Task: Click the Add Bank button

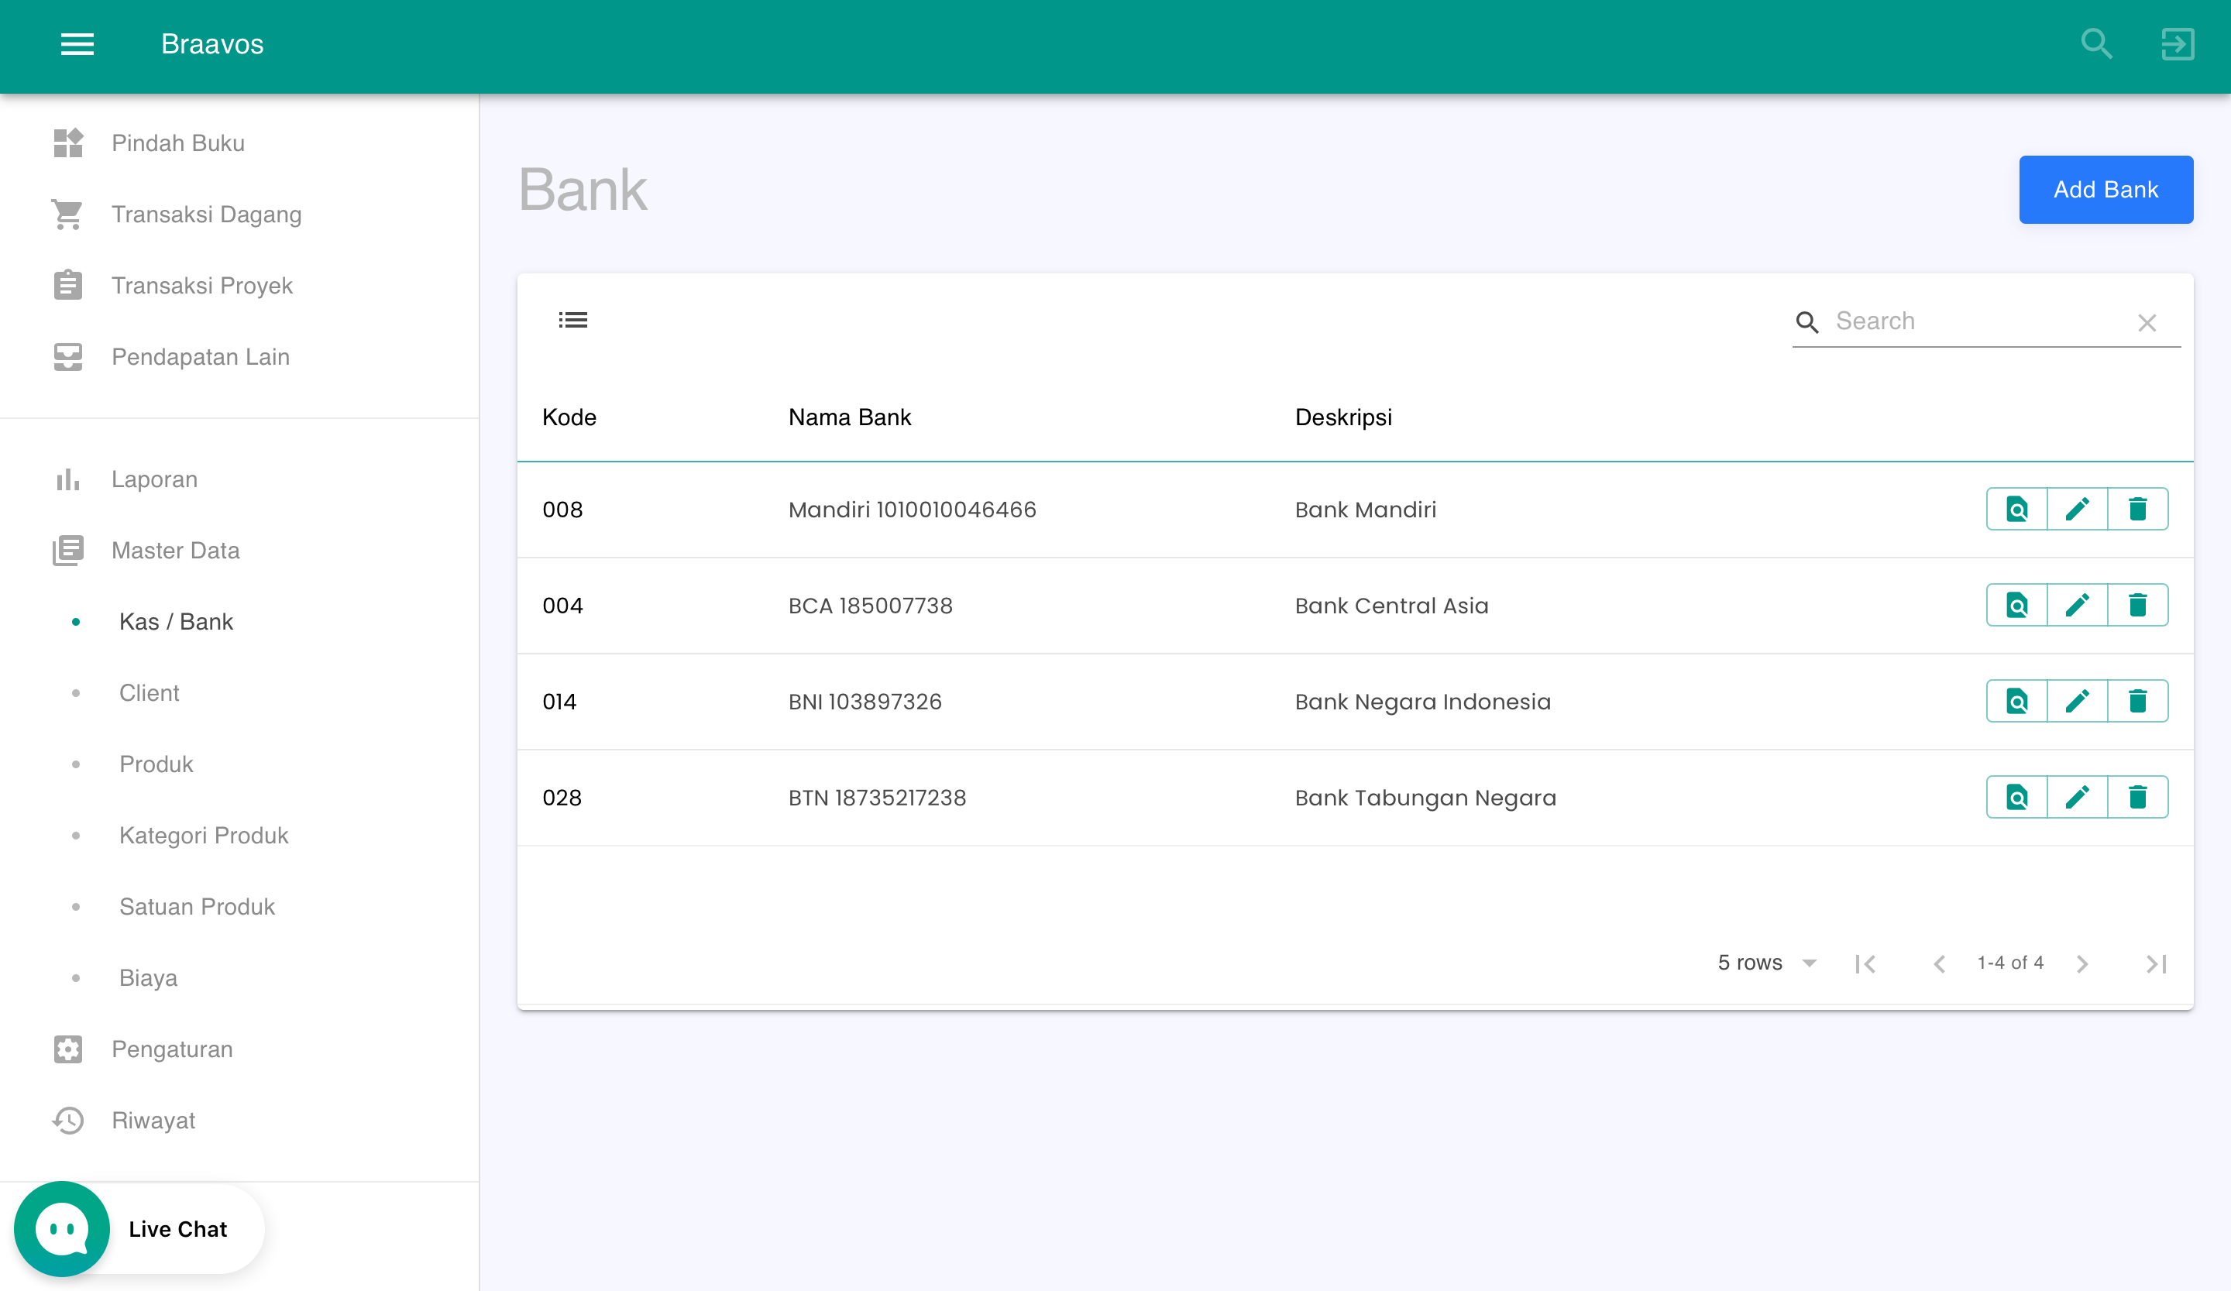Action: (2106, 188)
